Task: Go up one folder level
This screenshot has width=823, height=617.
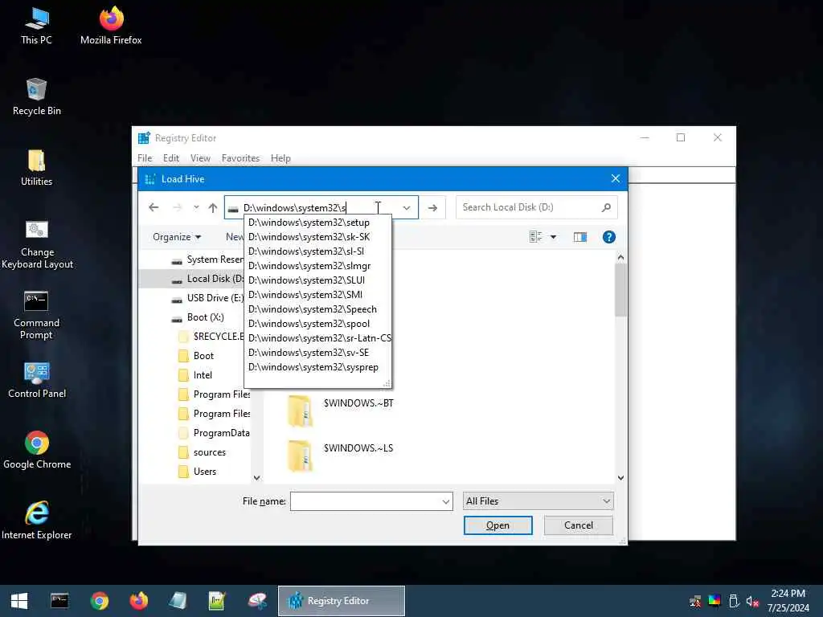Action: [x=212, y=208]
